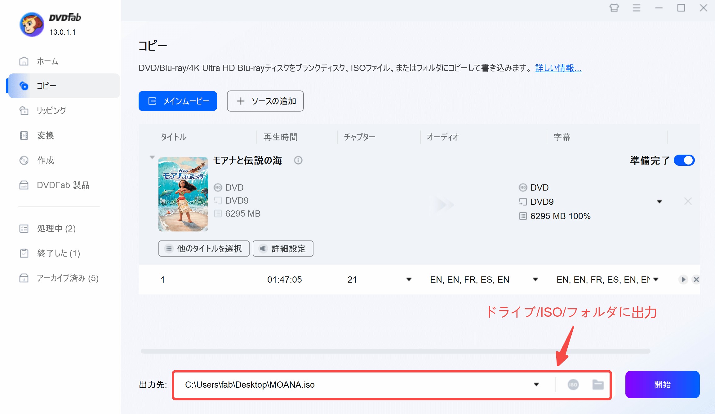Click the output DVD9 size icon
Image resolution: width=715 pixels, height=414 pixels.
pos(523,202)
